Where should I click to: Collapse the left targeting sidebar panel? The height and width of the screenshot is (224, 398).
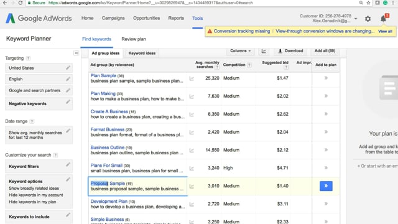point(76,53)
